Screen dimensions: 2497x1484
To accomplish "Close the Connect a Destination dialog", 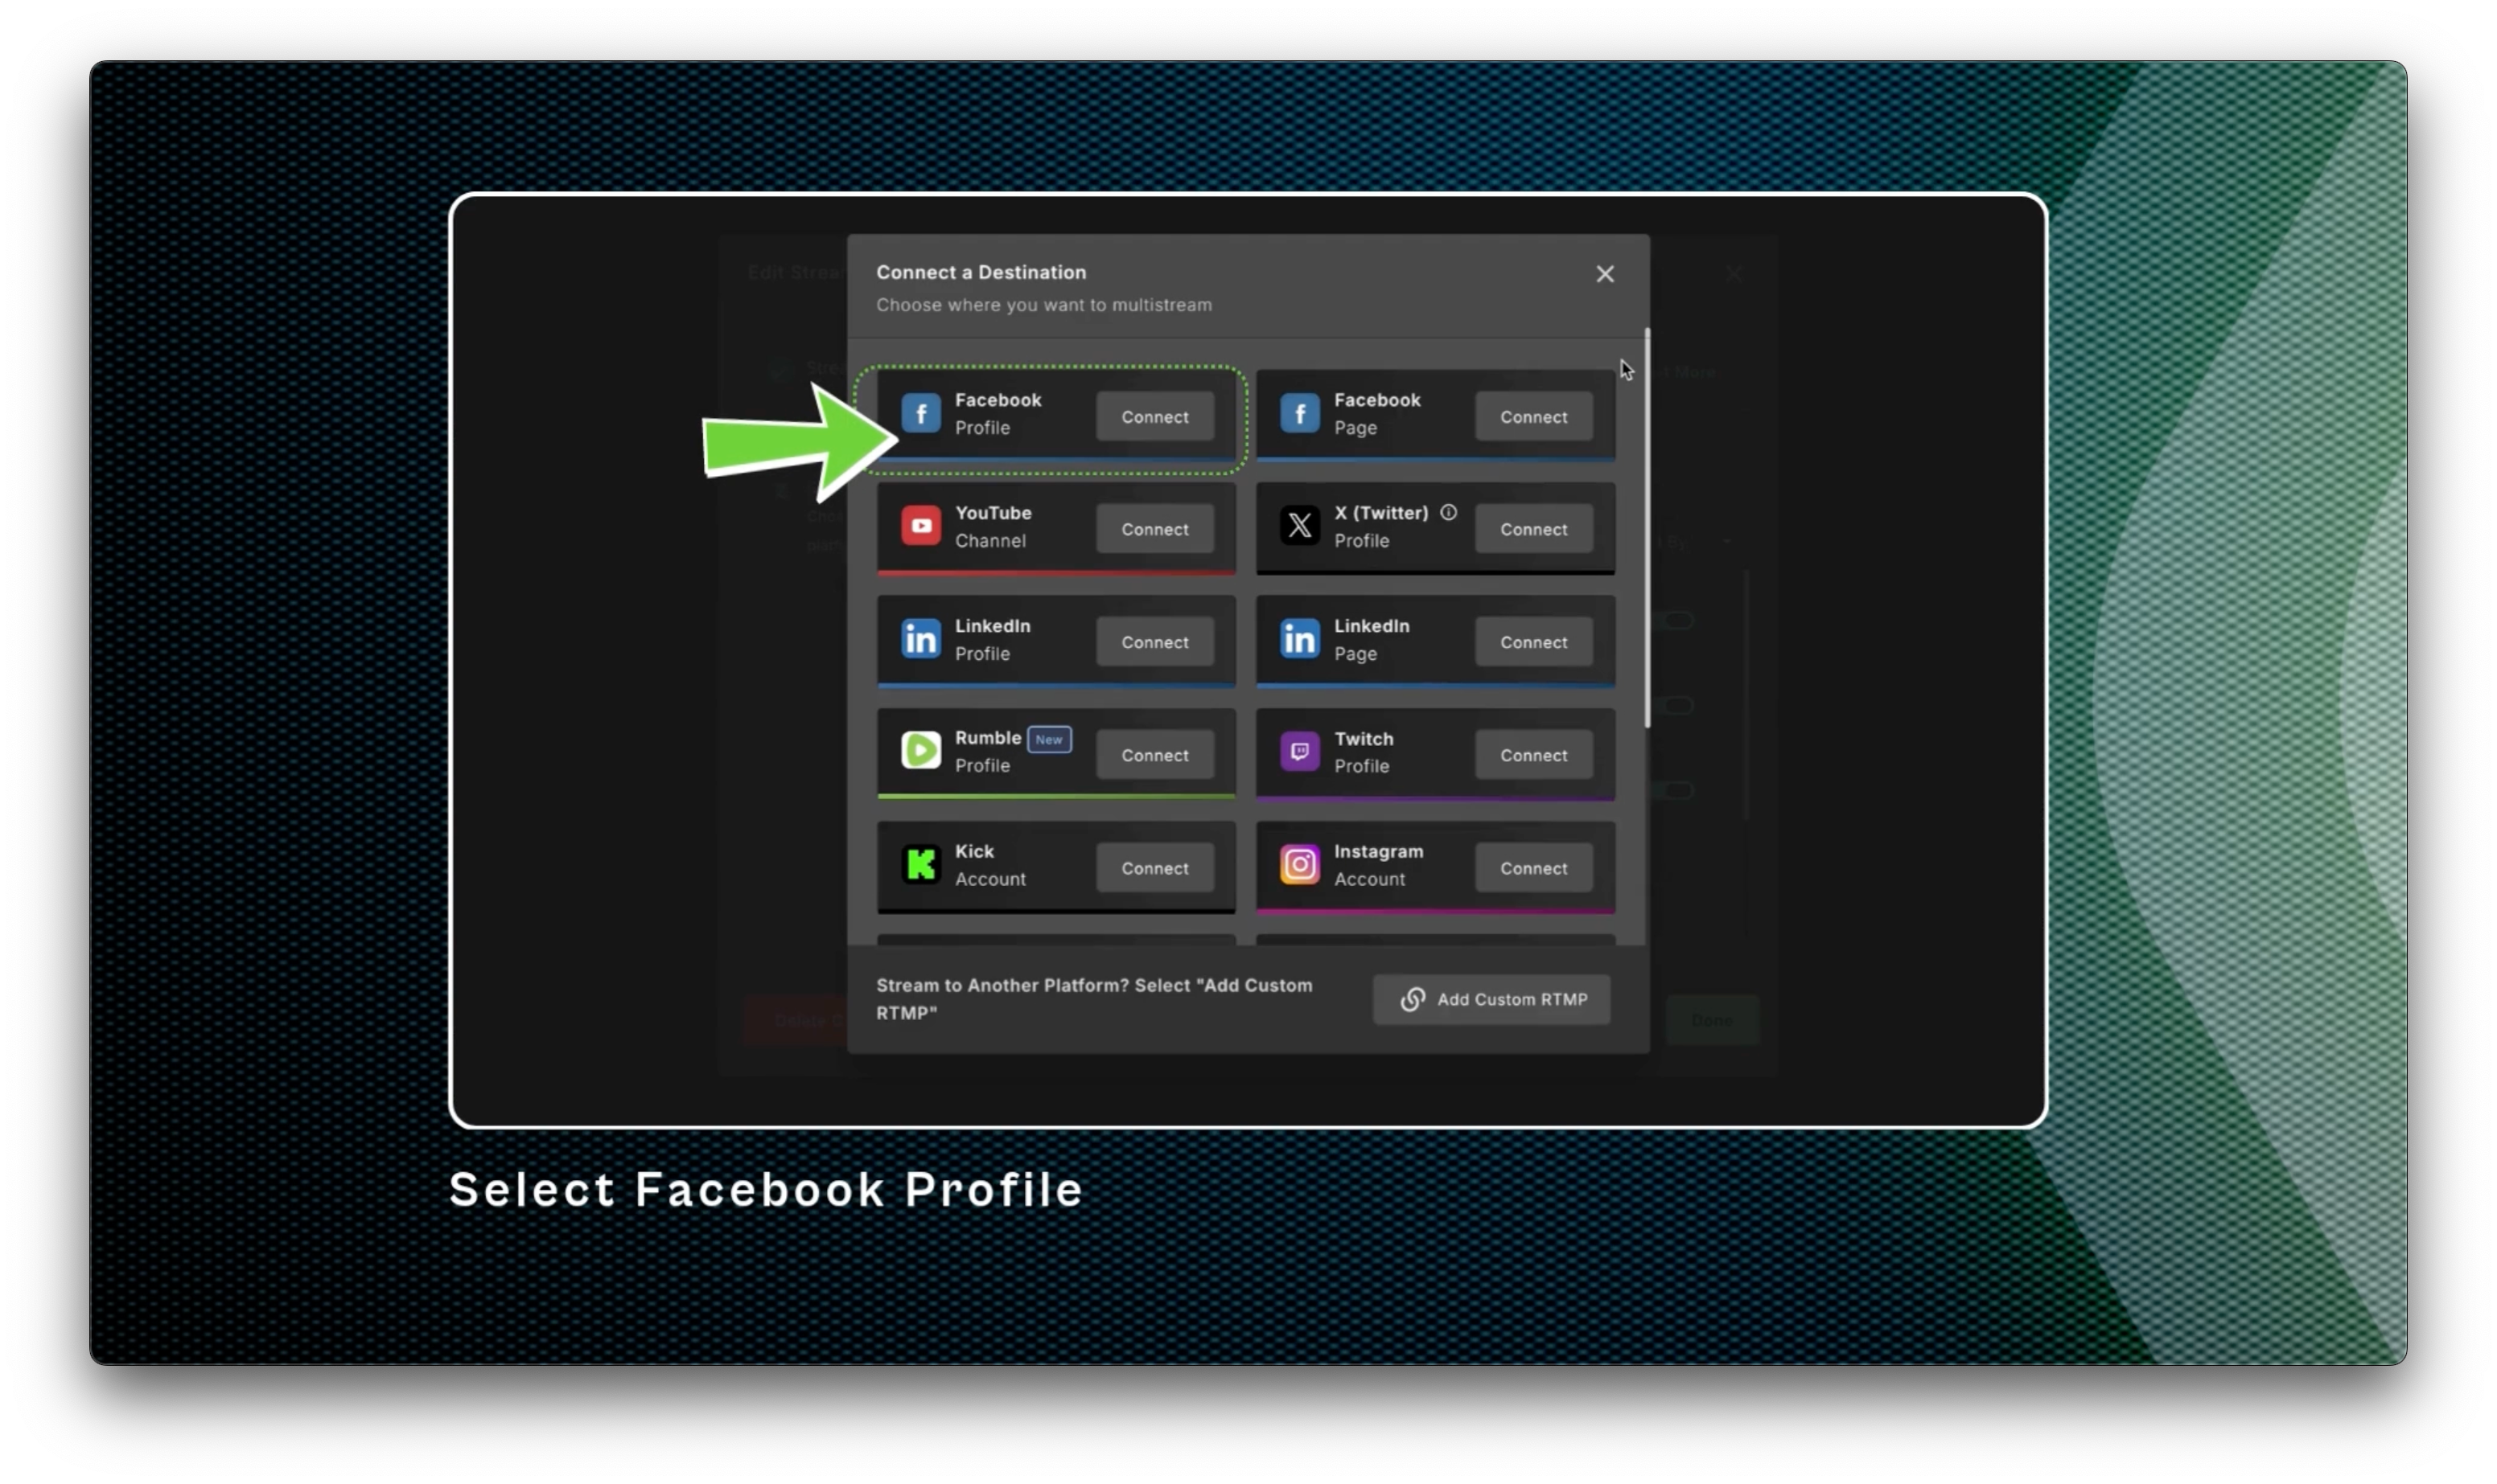I will click(x=1605, y=274).
